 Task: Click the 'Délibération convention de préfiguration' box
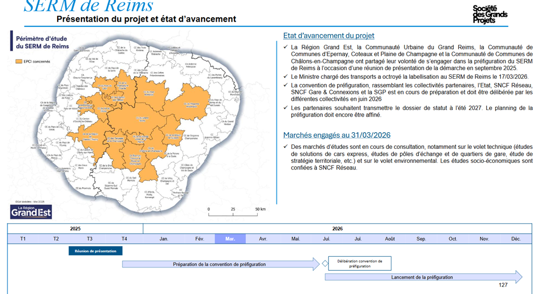[360, 263]
